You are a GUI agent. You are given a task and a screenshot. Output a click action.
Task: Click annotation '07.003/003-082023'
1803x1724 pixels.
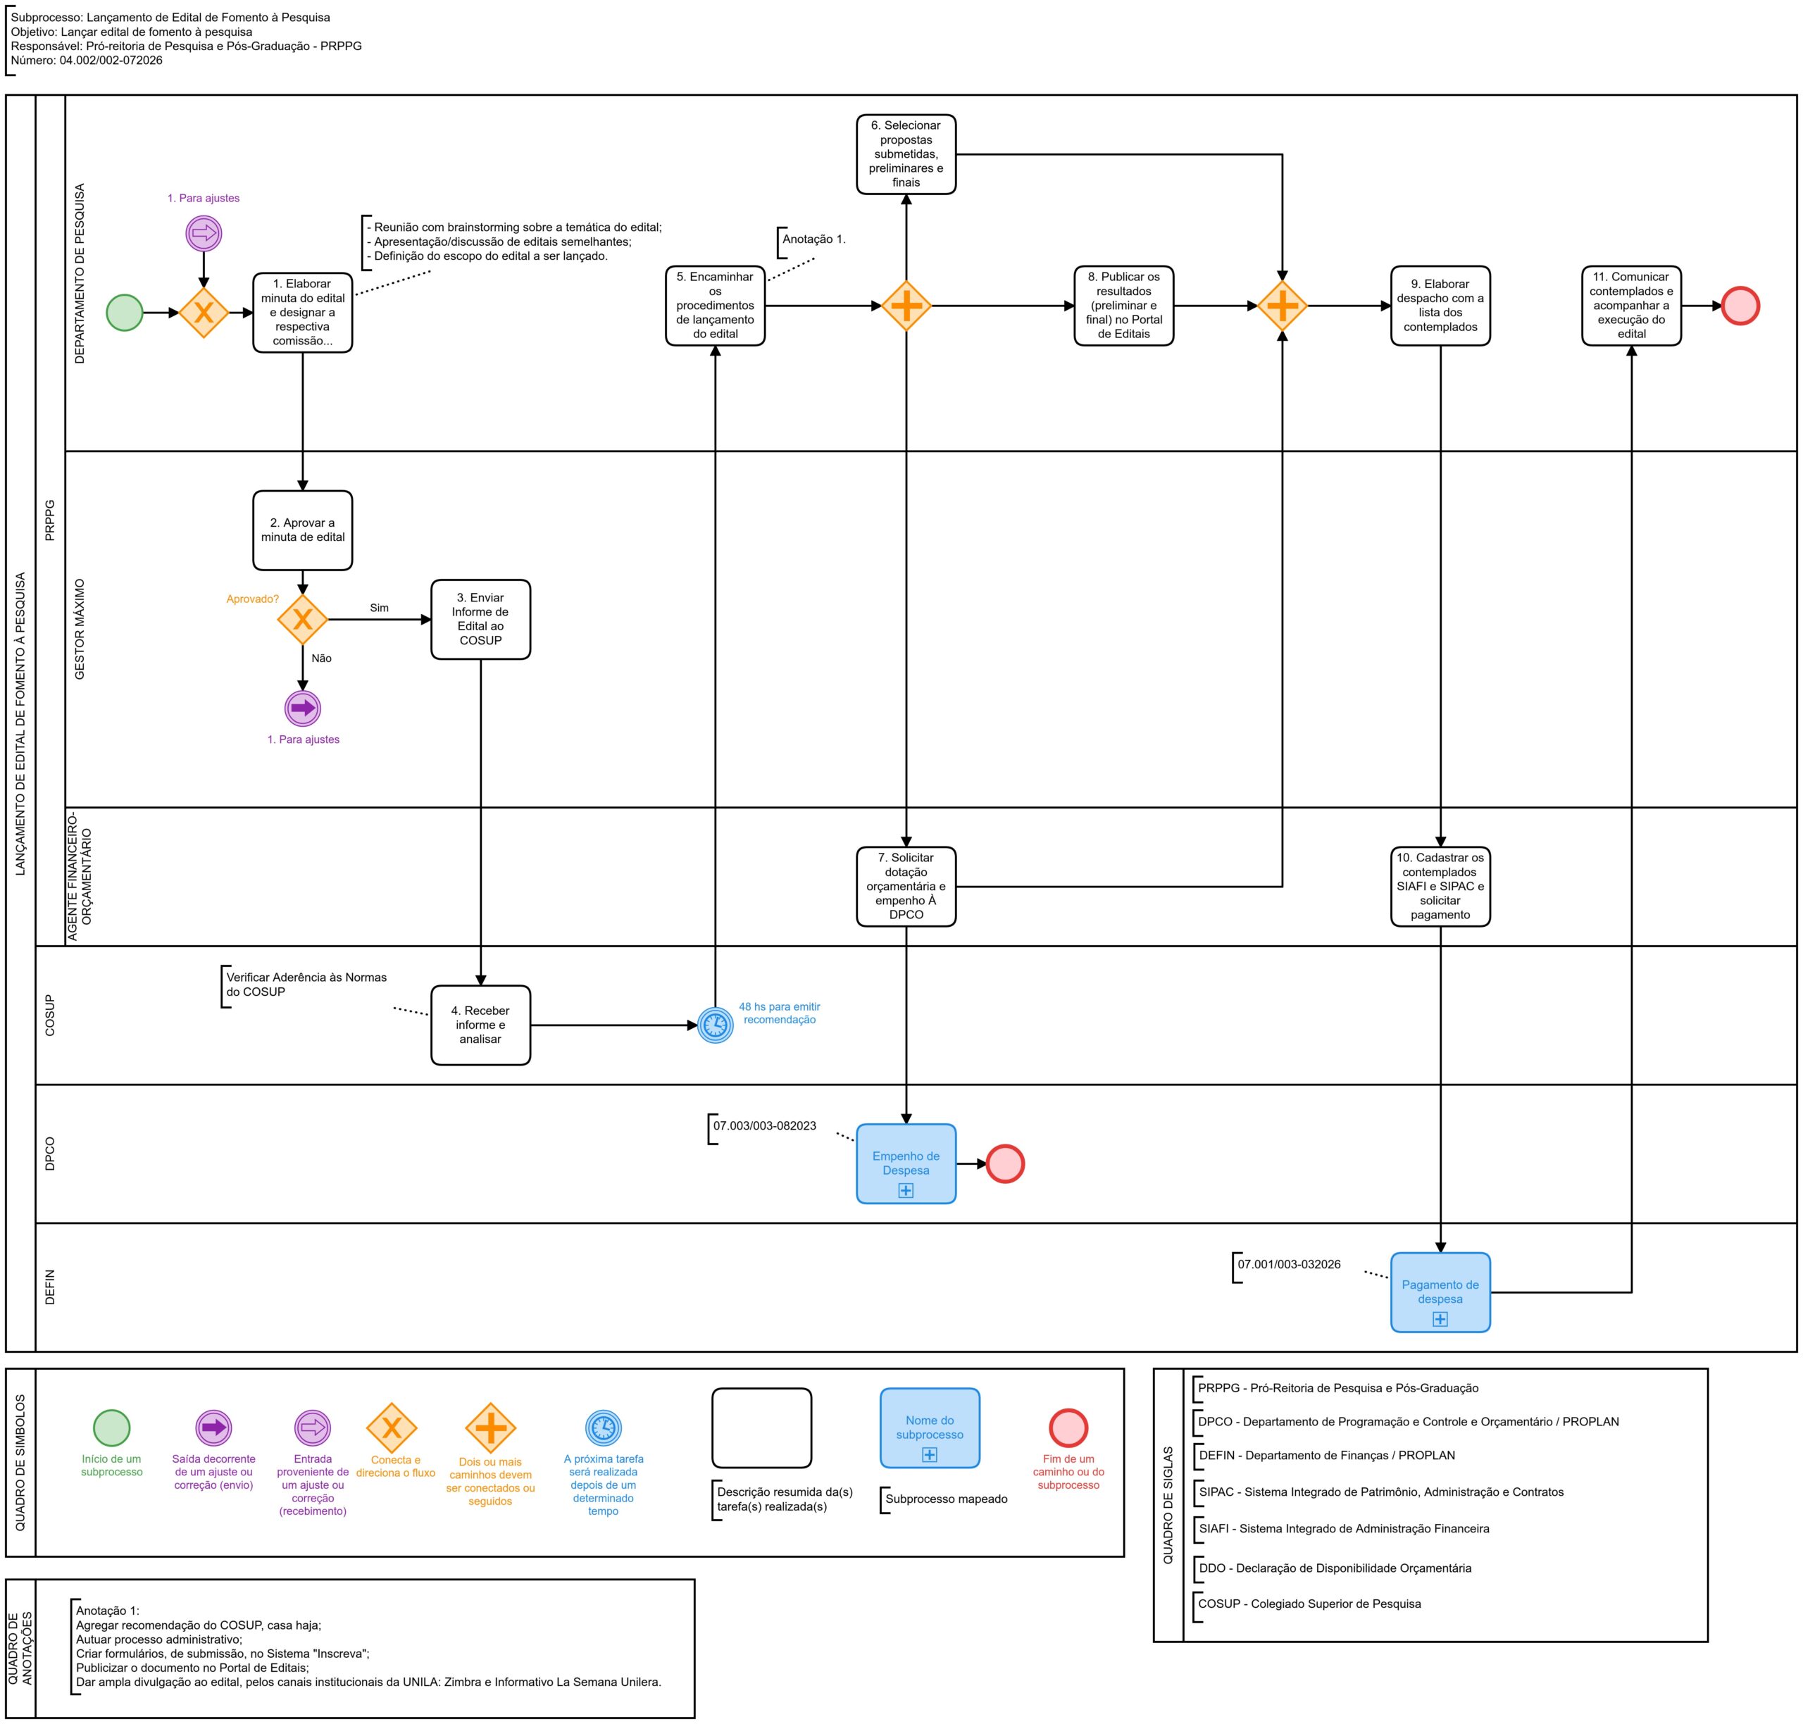[x=765, y=1126]
